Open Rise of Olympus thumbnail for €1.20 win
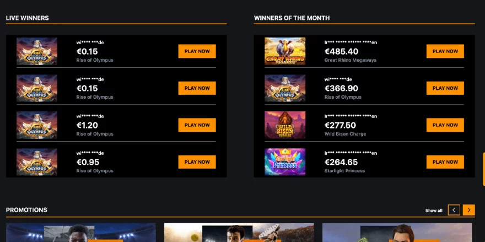 click(37, 125)
